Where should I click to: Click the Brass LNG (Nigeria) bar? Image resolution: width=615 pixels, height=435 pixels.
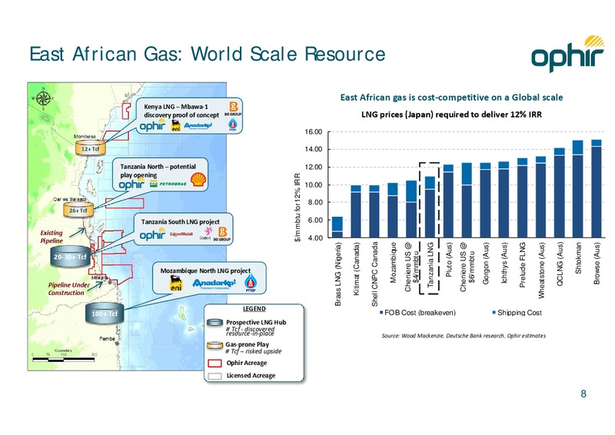tap(337, 227)
